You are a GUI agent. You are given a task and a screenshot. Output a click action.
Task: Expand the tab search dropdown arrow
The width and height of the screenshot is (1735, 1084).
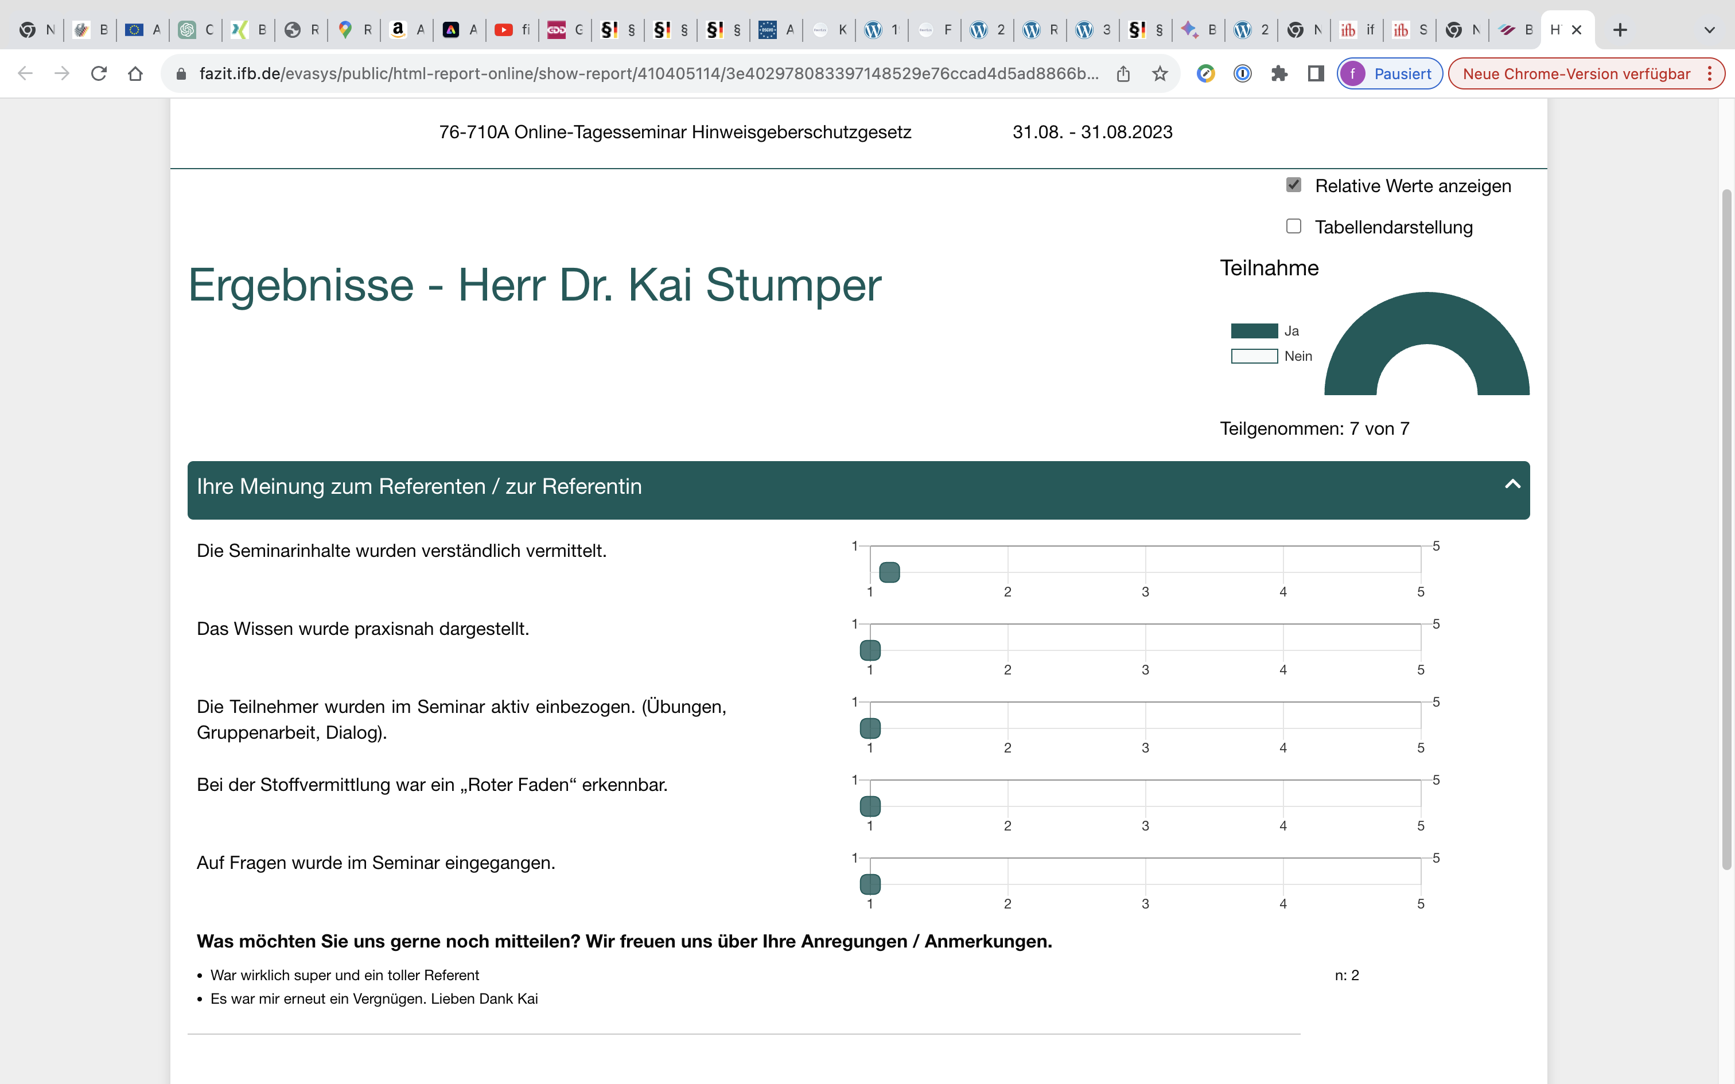[x=1710, y=30]
